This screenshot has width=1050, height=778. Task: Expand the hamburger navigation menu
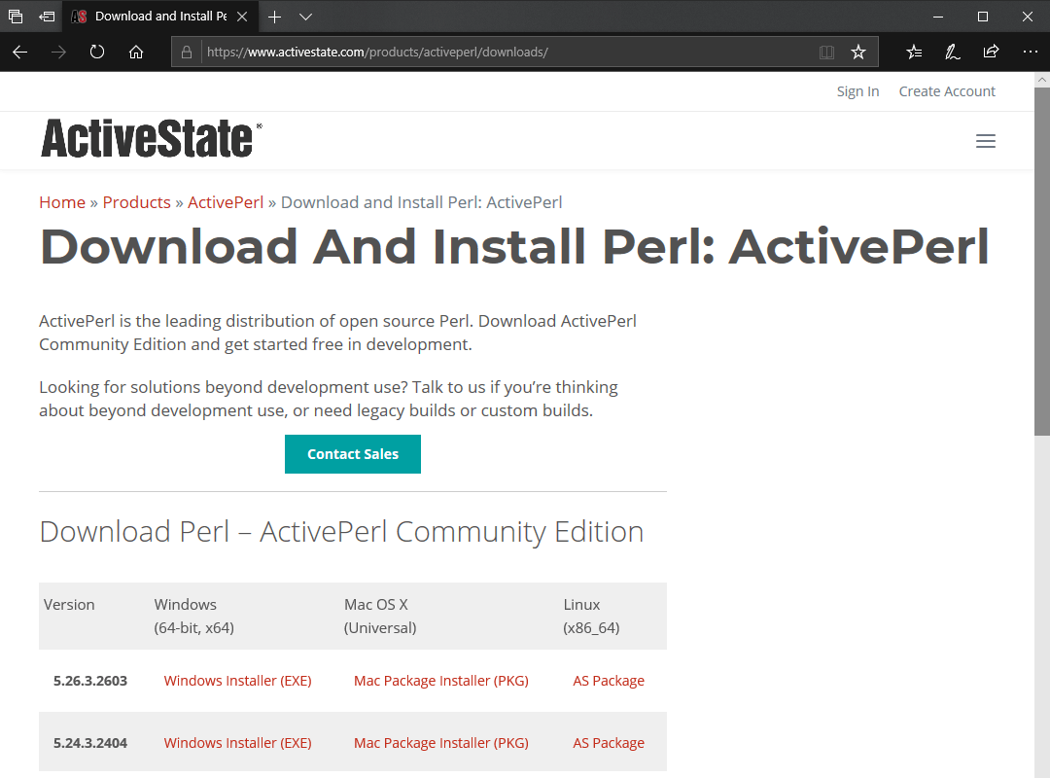coord(986,141)
